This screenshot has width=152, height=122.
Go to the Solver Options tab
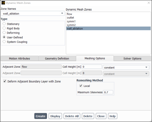point(132,58)
